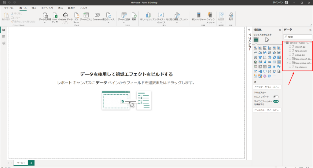Collapse the samples nyctaxi table node
This screenshot has width=313, height=168.
285,43
